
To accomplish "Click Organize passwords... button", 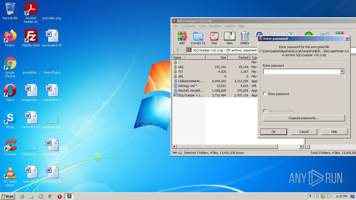I will [x=304, y=118].
